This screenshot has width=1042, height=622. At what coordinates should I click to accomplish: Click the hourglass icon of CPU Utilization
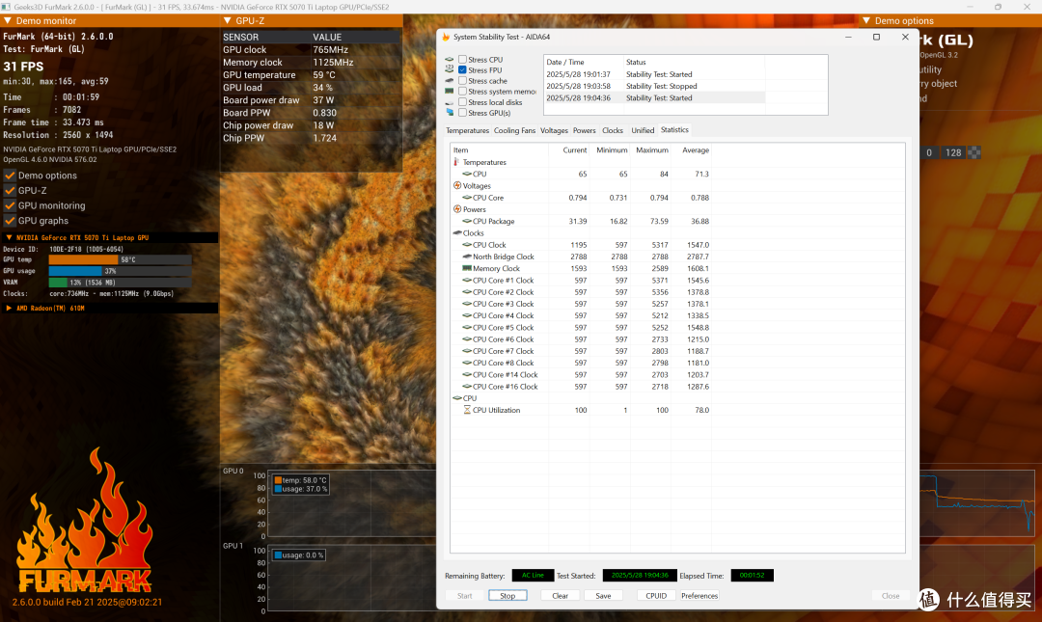coord(467,410)
